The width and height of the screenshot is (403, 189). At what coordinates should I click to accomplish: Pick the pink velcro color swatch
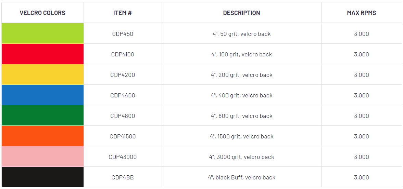pos(42,157)
